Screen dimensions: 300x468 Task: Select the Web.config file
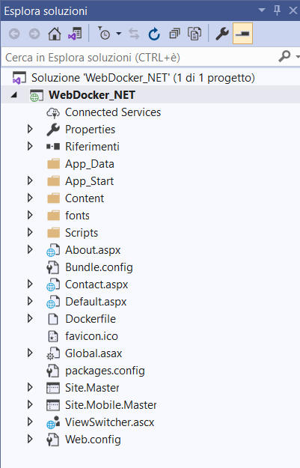[x=93, y=440]
